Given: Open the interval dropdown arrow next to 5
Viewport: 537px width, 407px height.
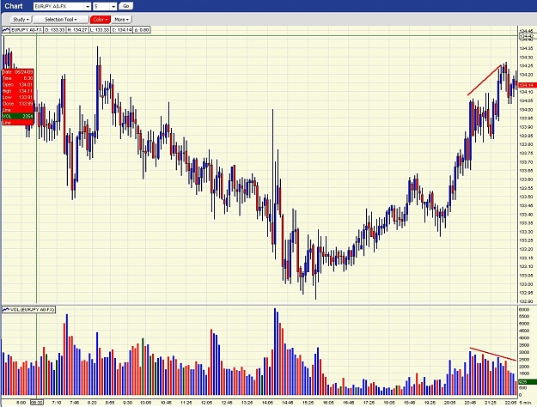Looking at the screenshot, I should click(113, 6).
